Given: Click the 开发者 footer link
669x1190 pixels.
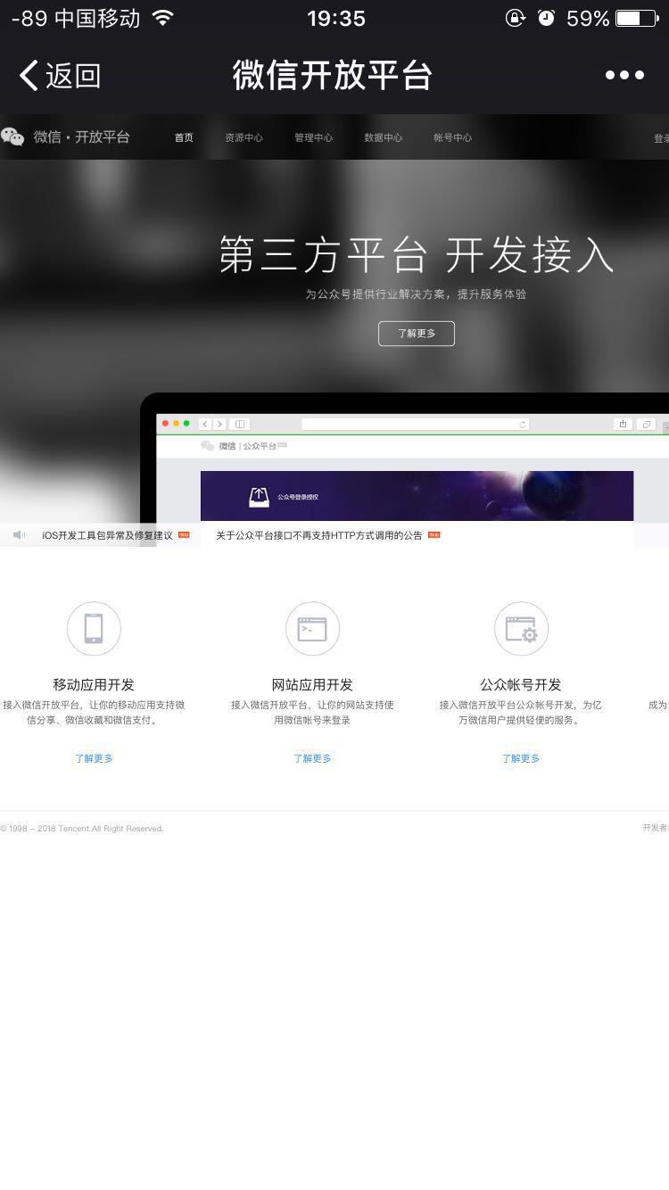Looking at the screenshot, I should coord(656,828).
